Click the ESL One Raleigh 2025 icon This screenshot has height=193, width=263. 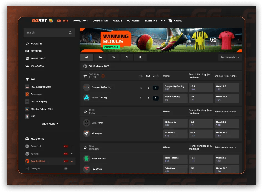[x=27, y=109]
